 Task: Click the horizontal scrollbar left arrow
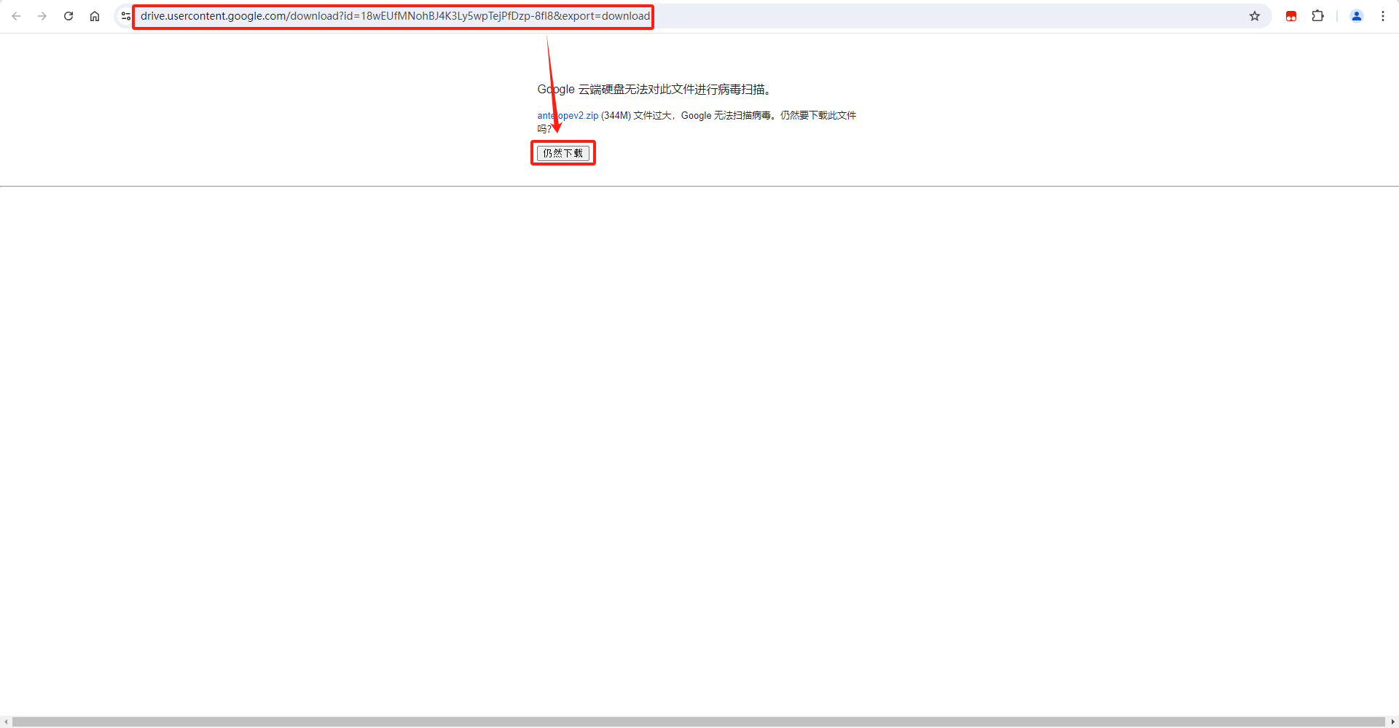(x=6, y=722)
